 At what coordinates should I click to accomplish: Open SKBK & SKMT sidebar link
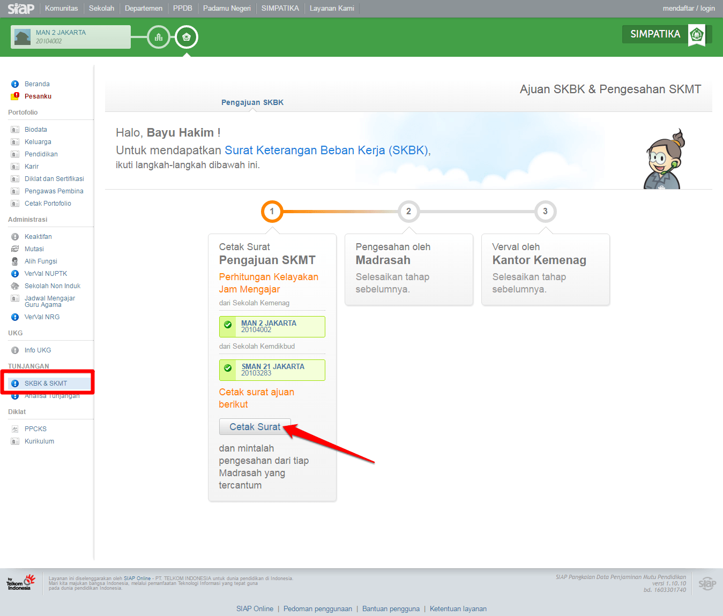(46, 384)
